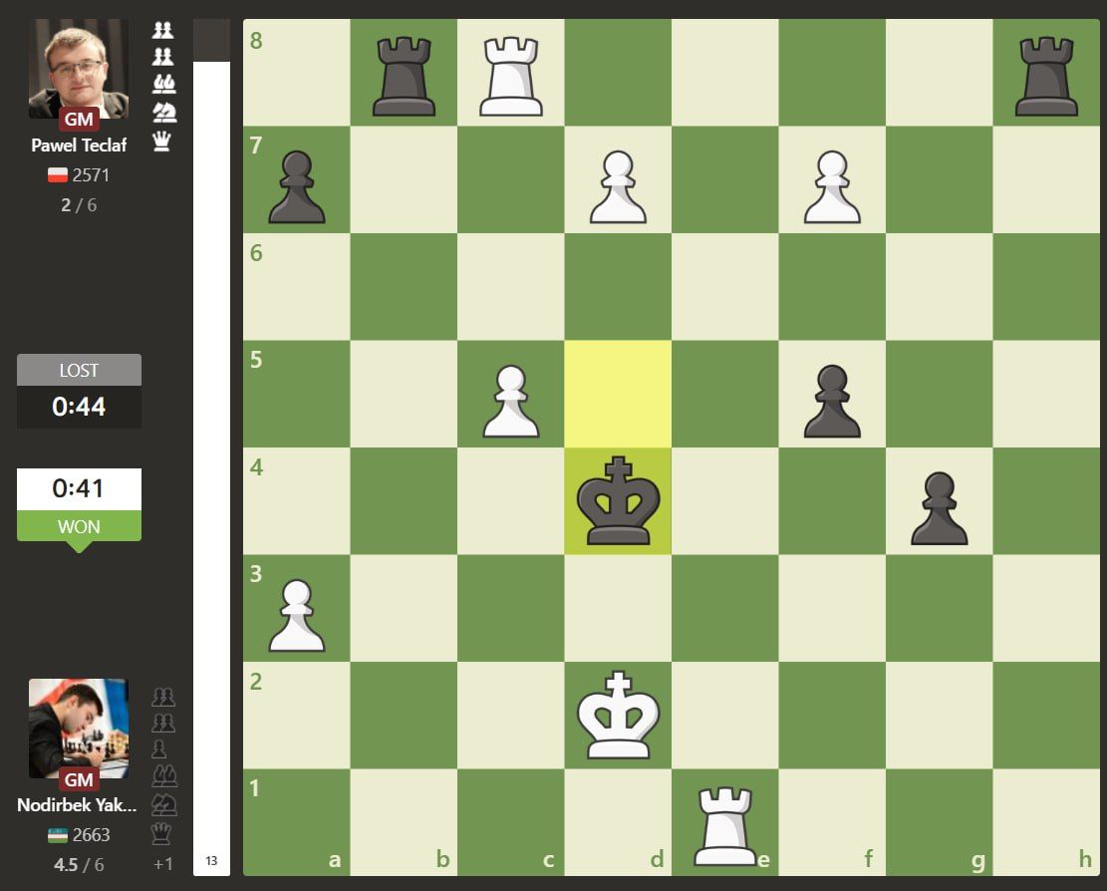Click the GM badge on Yakubboev's avatar

coord(79,779)
